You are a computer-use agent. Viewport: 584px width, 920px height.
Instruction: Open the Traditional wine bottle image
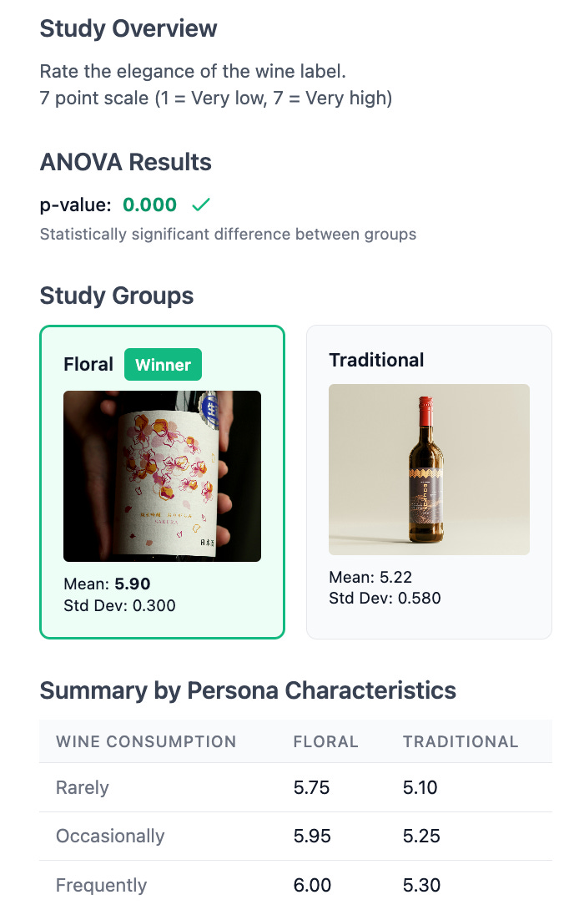429,469
